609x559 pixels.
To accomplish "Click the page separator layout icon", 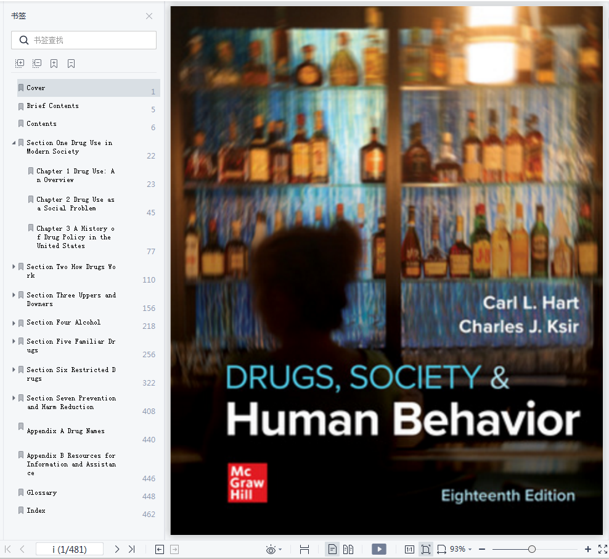I will [x=304, y=549].
